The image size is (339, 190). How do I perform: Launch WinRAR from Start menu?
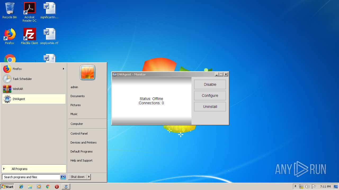(x=34, y=89)
